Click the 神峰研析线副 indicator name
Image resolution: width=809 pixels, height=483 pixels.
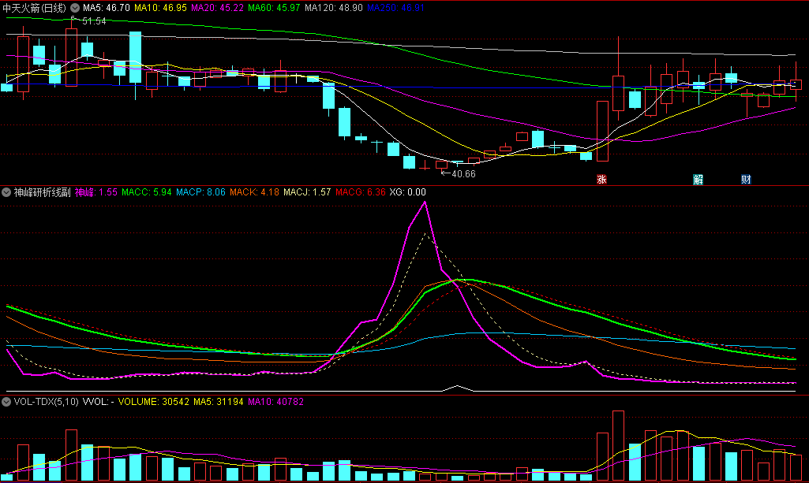tap(43, 192)
